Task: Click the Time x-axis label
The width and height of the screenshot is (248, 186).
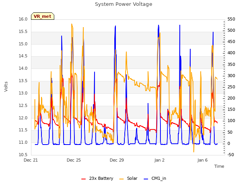Action: click(219, 166)
